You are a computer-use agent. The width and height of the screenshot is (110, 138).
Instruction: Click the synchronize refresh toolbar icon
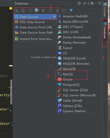(x=31, y=11)
